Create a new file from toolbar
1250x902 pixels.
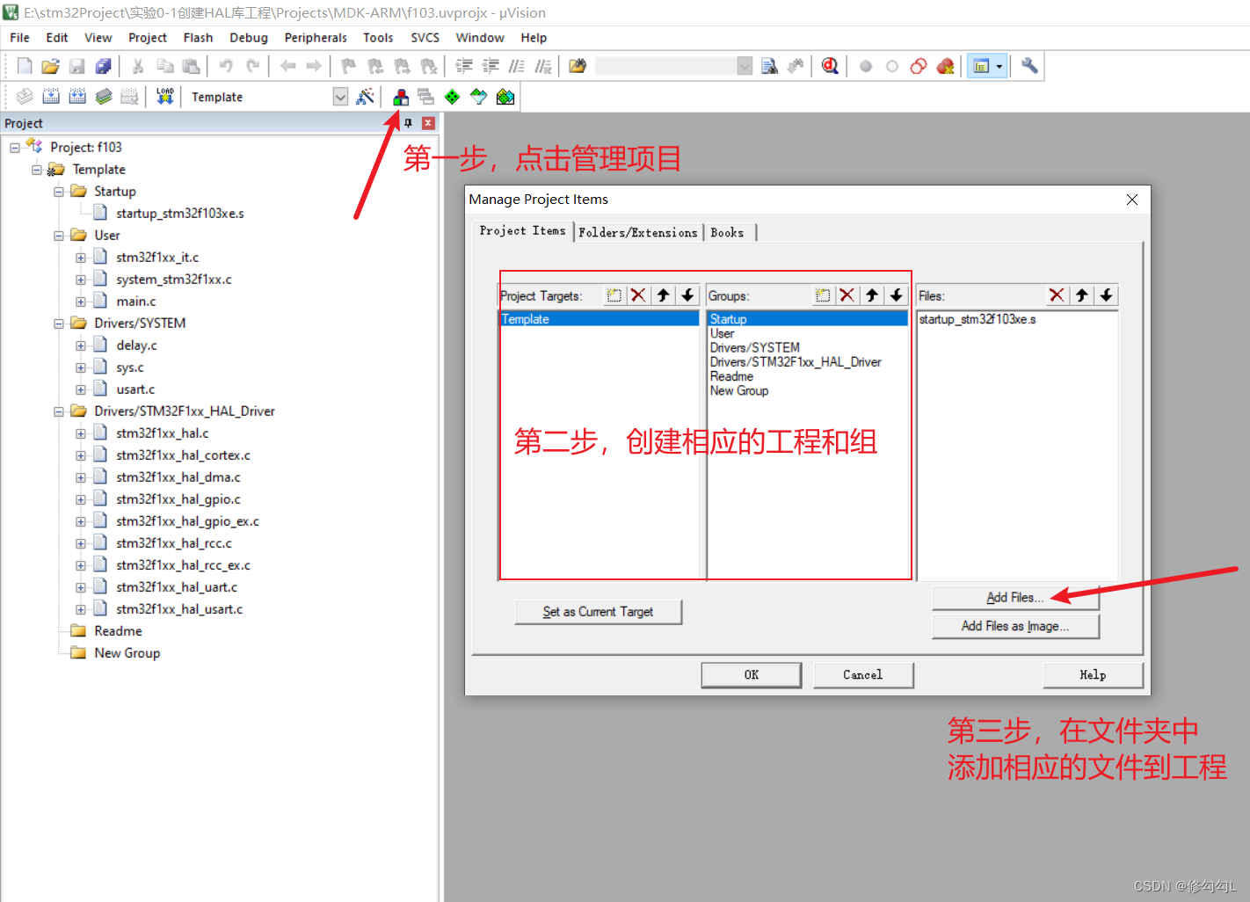point(25,66)
